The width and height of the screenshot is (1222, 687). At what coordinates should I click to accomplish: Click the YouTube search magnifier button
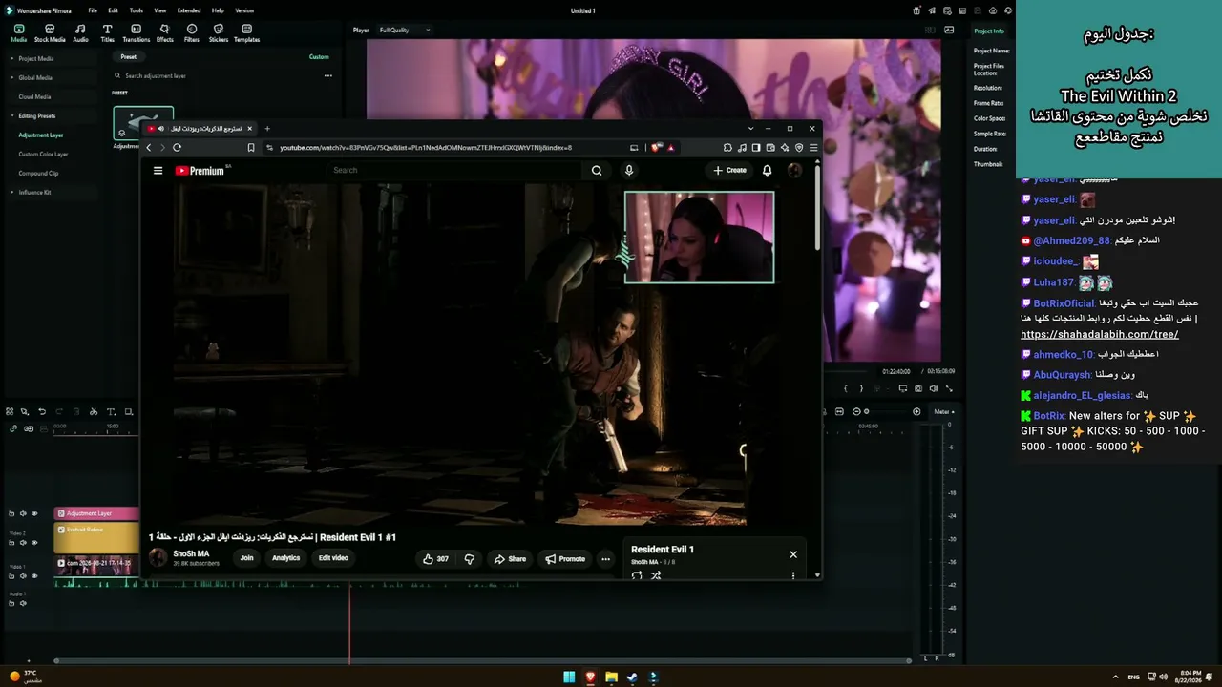click(597, 171)
